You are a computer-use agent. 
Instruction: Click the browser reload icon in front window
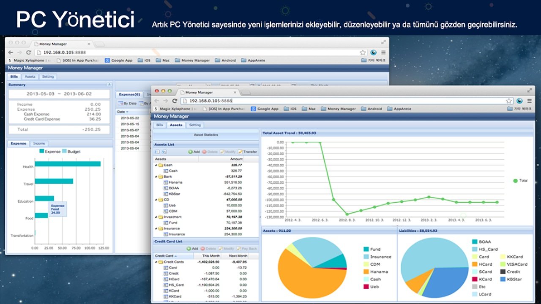tap(175, 101)
